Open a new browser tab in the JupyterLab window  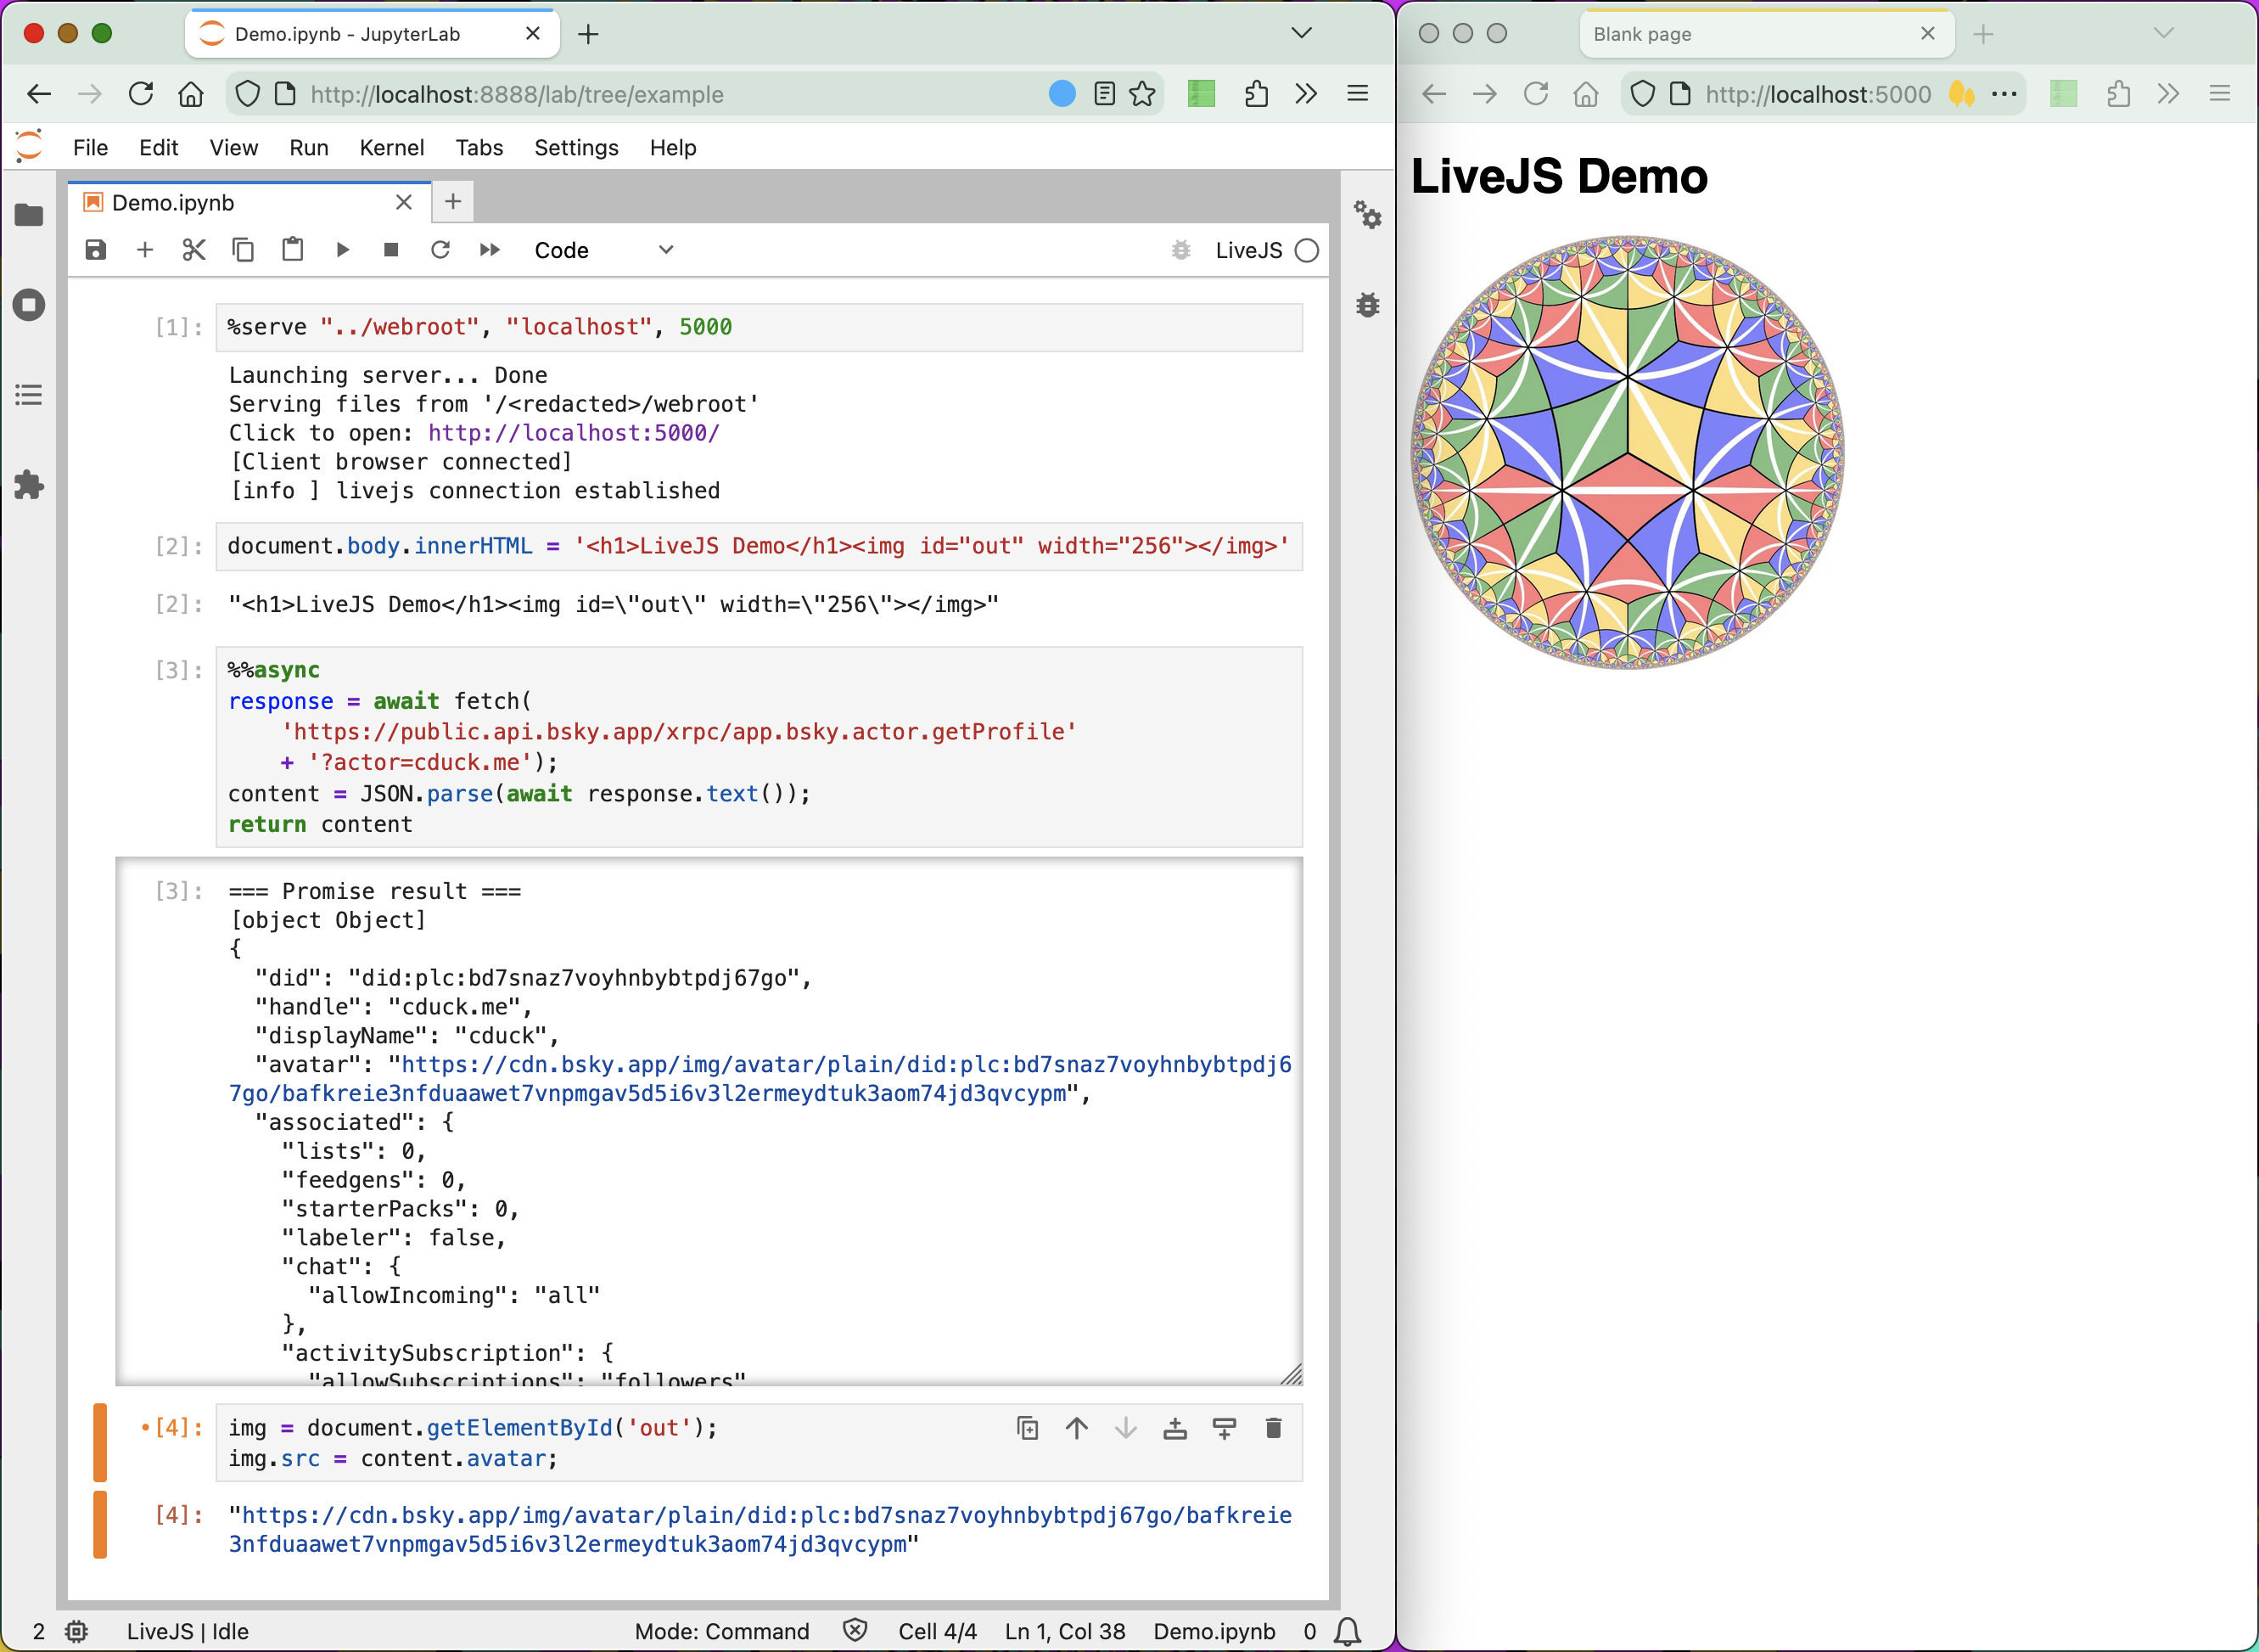click(589, 34)
